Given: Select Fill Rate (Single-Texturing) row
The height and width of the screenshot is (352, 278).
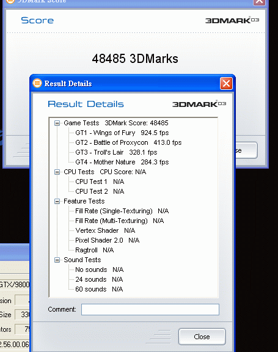Looking at the screenshot, I should coord(122,211).
